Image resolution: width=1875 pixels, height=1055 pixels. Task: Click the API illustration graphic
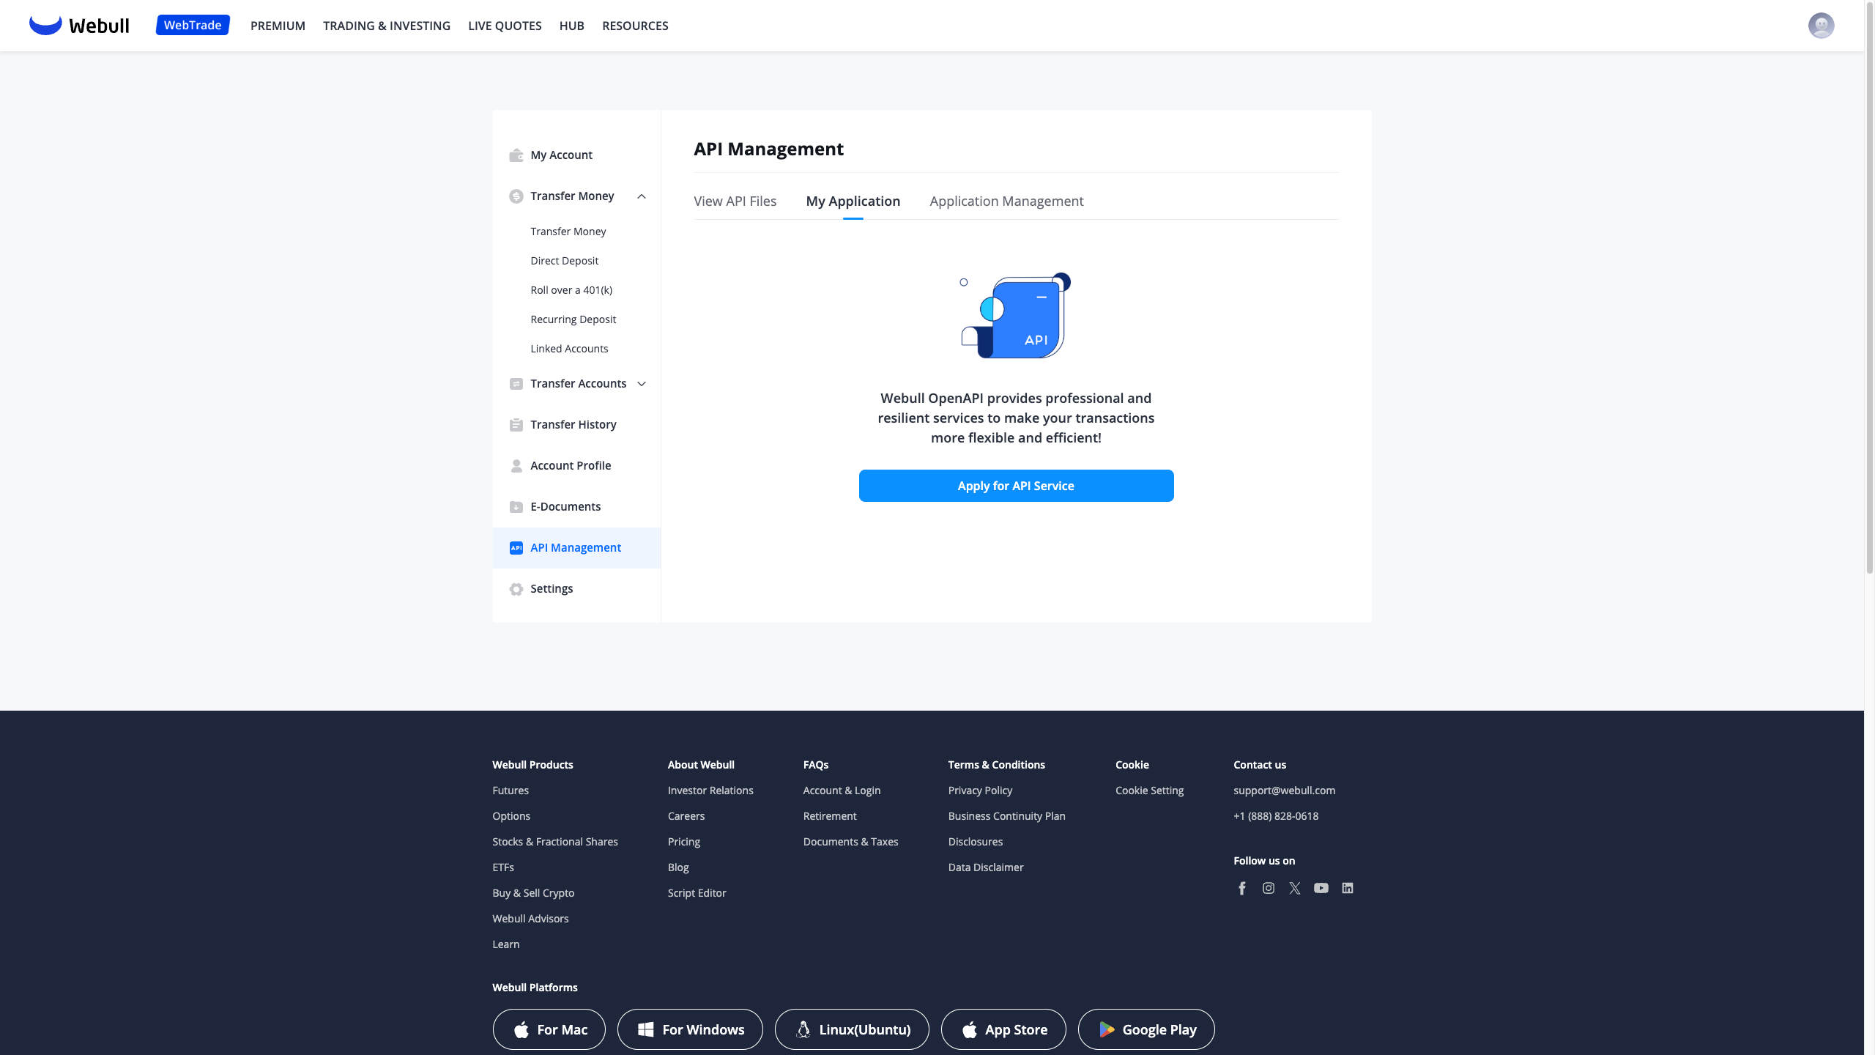[1016, 316]
